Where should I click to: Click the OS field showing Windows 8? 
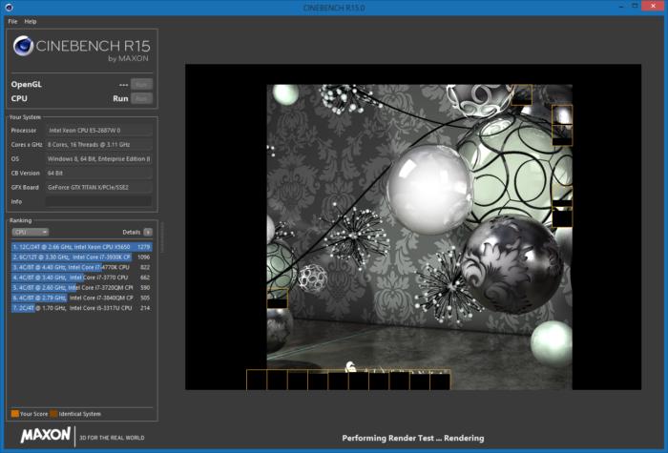[99, 159]
